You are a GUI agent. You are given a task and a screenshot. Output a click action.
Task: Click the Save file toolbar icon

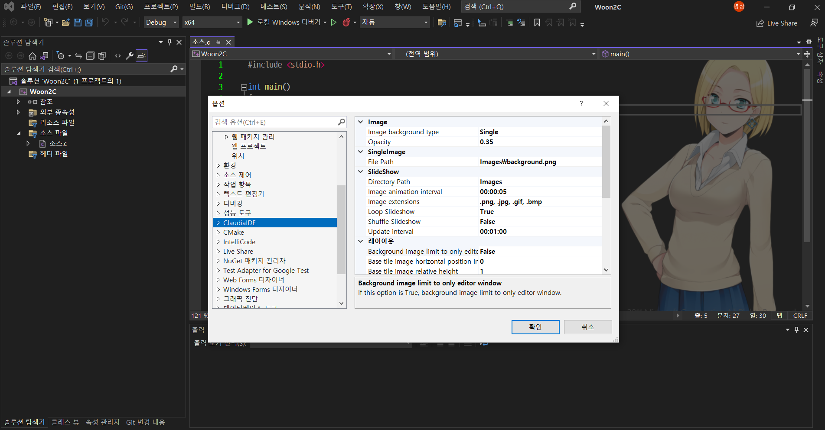point(78,23)
